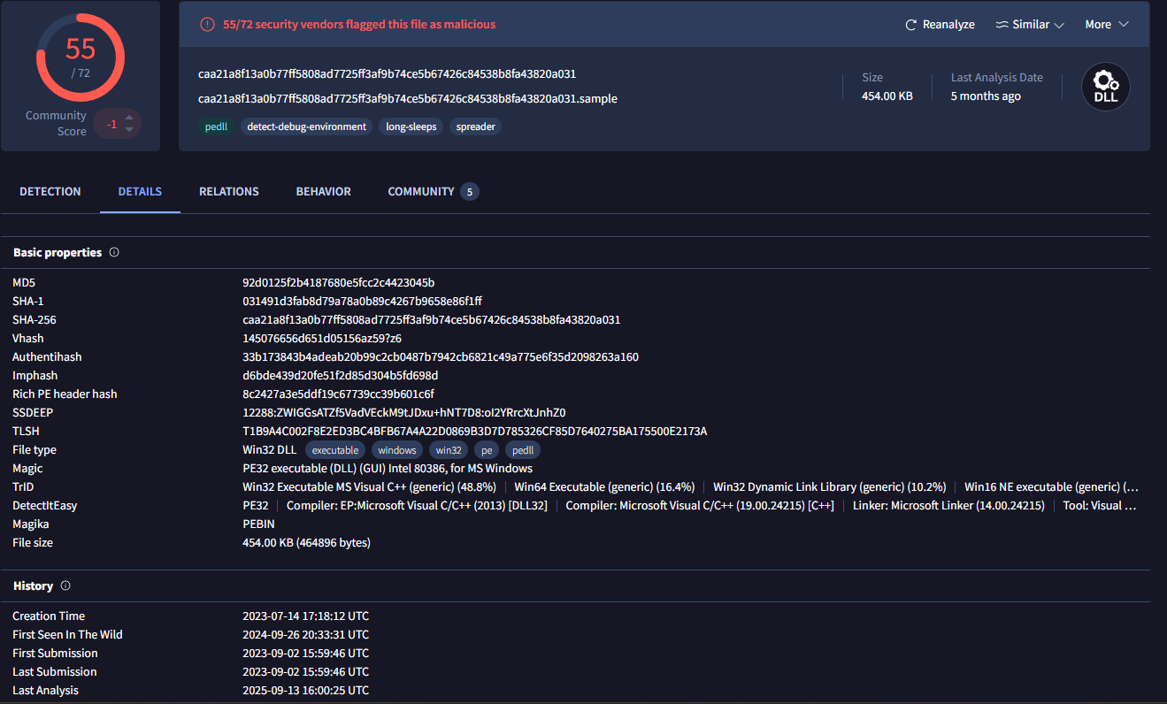Select the Details tab
1167x704 pixels.
pyautogui.click(x=140, y=191)
